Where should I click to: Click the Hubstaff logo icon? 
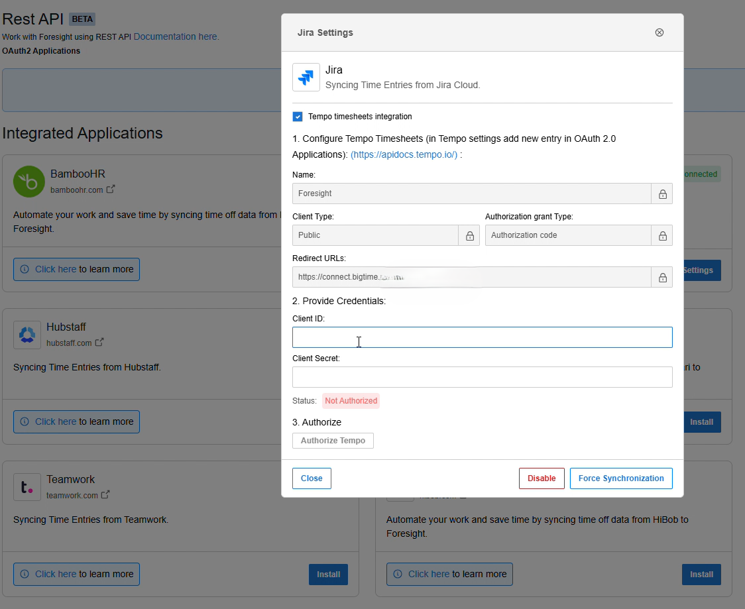(27, 335)
